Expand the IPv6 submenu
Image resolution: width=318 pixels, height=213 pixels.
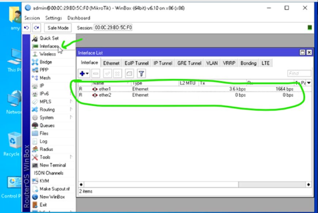(71, 94)
